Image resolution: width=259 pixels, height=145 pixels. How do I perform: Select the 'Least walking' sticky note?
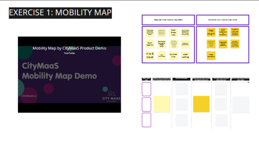[185, 56]
